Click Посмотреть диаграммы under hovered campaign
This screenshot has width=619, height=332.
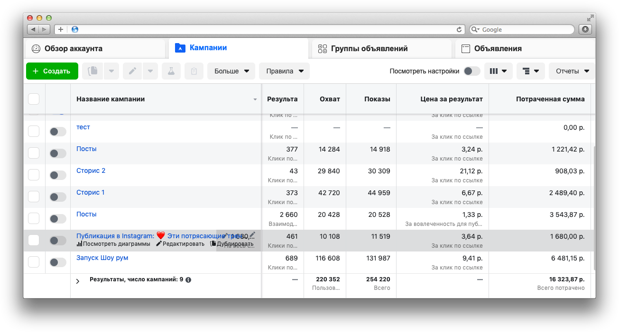click(x=113, y=244)
